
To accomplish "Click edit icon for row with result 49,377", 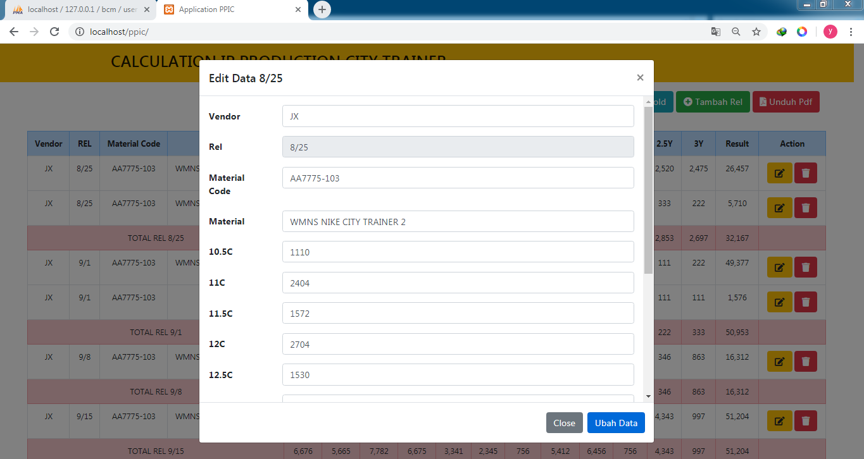I will pyautogui.click(x=779, y=267).
